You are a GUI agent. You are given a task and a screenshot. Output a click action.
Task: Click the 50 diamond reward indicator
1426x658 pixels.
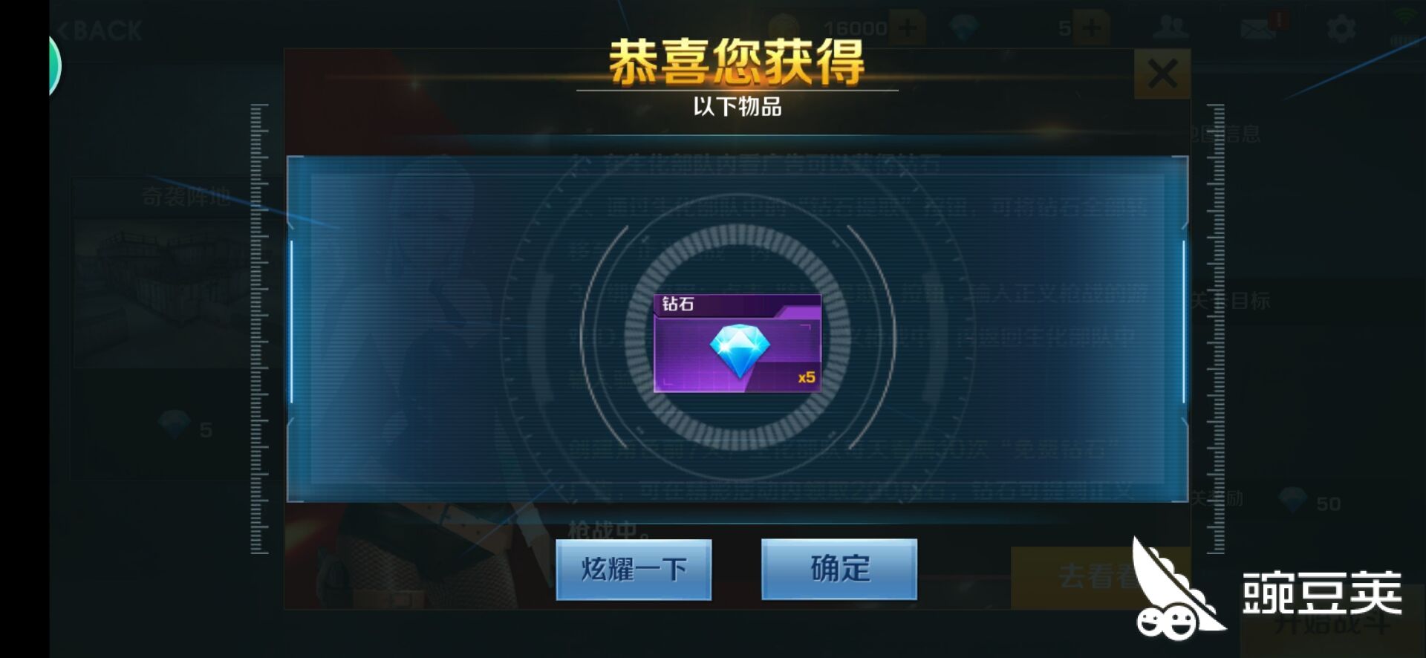click(1311, 503)
